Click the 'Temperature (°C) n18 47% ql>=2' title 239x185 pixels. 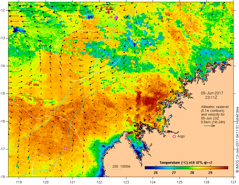click(186, 163)
